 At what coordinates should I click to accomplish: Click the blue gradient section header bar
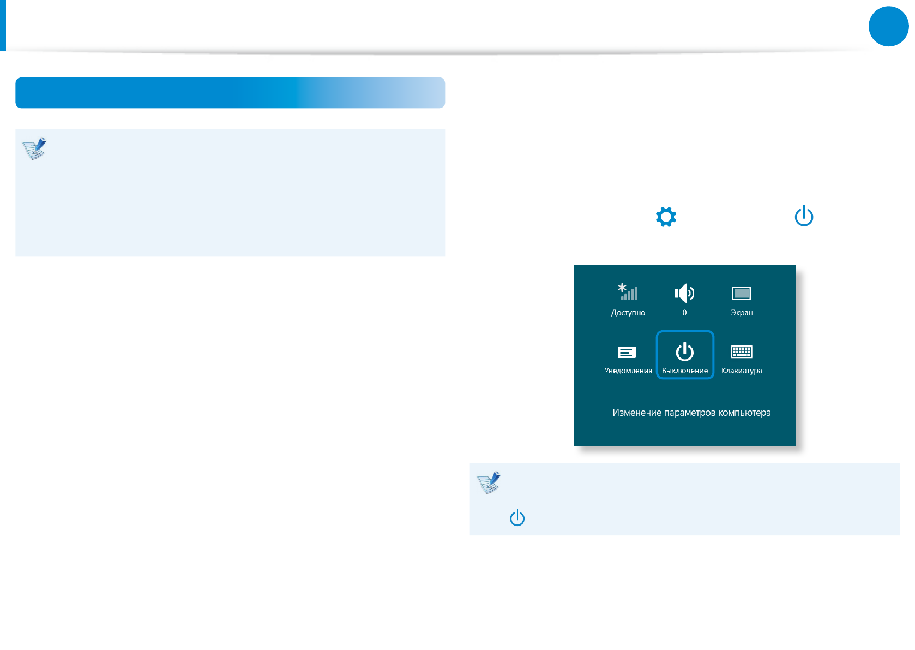(x=230, y=93)
